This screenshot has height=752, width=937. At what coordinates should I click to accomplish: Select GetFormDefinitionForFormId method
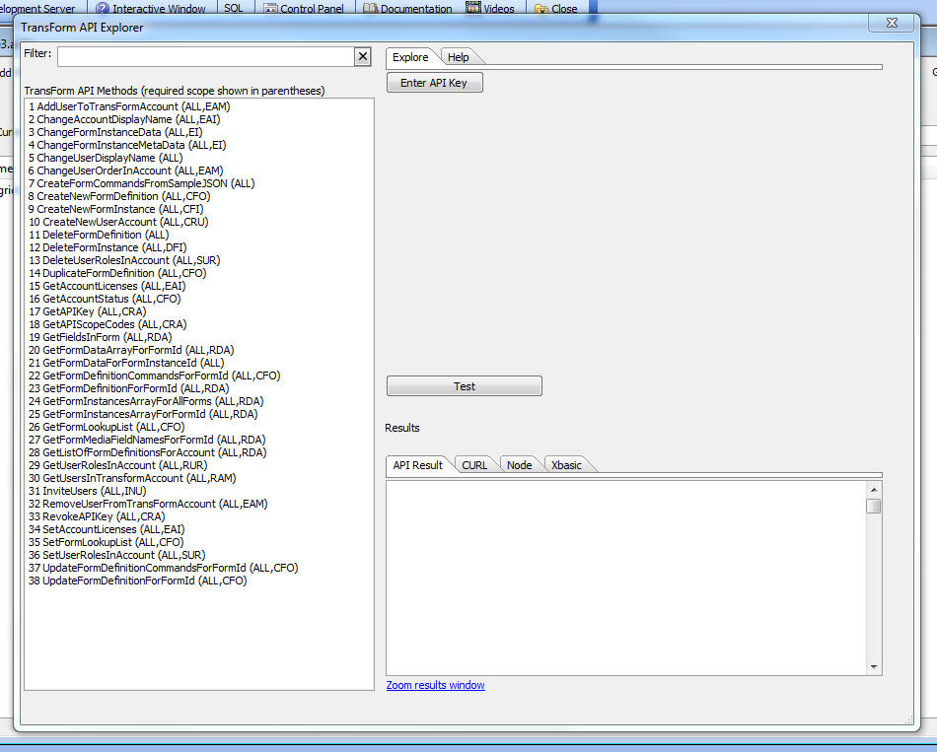128,389
